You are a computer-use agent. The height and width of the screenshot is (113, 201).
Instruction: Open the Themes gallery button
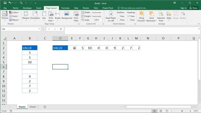[5, 16]
